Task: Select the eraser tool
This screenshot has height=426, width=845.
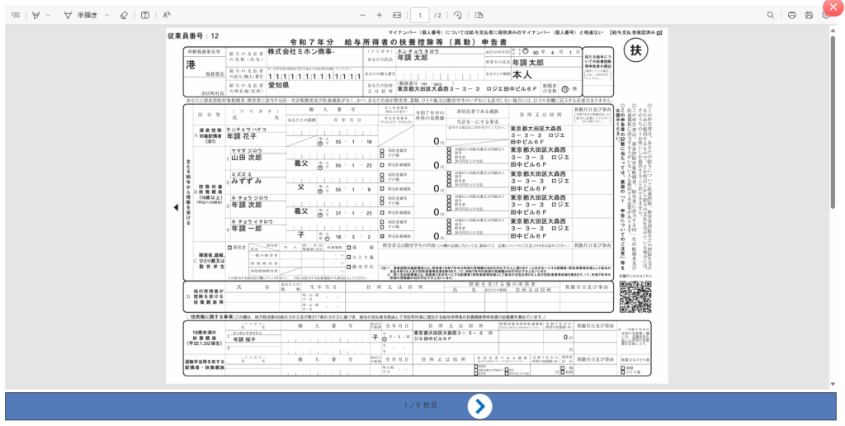Action: coord(124,15)
